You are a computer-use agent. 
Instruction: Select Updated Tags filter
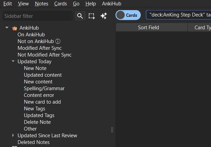[39, 115]
